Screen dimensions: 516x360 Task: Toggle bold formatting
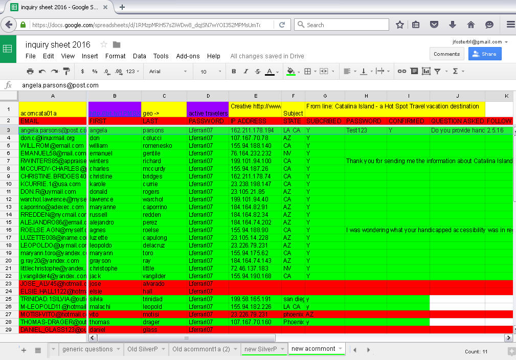click(x=234, y=72)
